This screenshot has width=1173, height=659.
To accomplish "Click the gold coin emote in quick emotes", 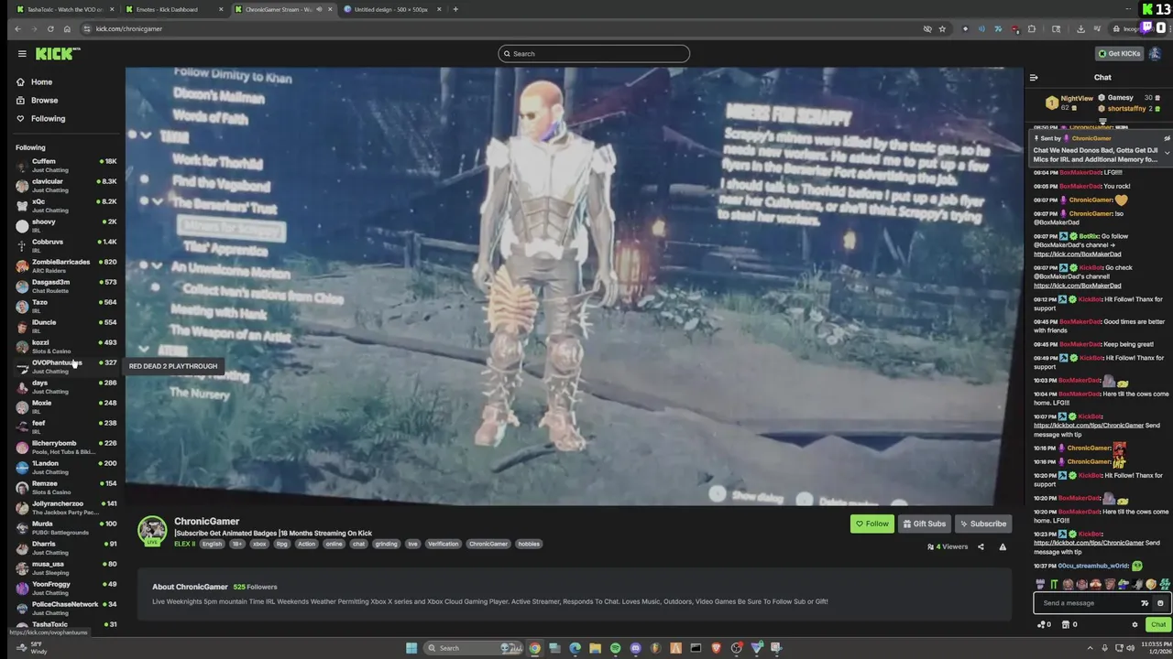I will coord(1151,584).
